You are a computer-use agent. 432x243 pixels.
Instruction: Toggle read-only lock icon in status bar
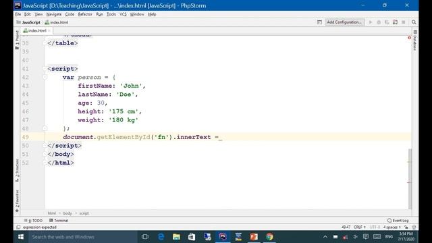click(x=406, y=227)
